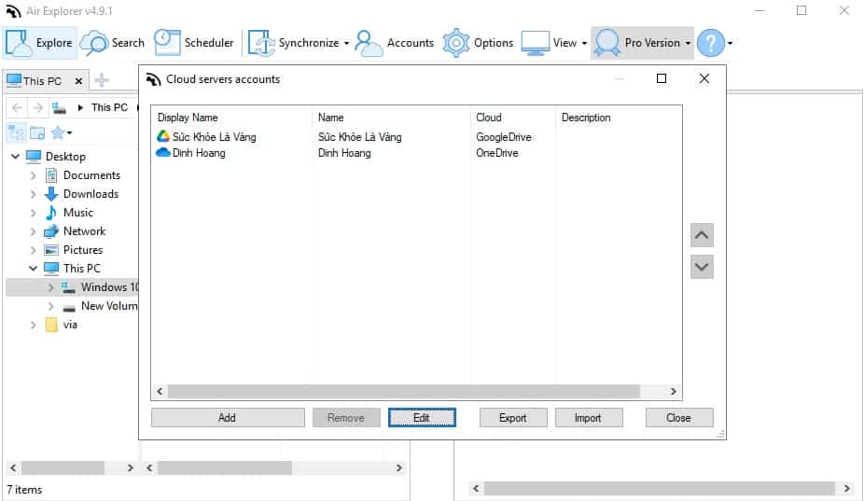This screenshot has height=501, width=864.
Task: Select the New Volume drive
Action: [x=109, y=306]
